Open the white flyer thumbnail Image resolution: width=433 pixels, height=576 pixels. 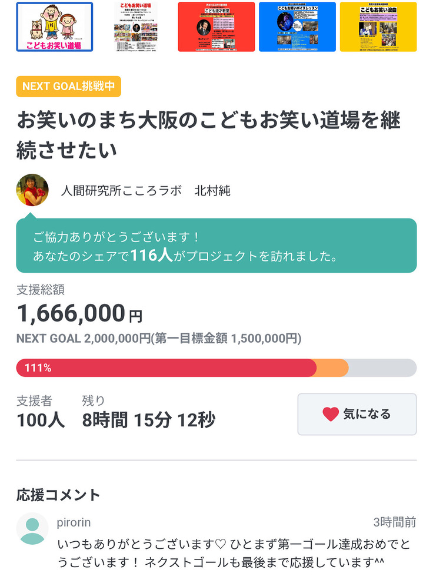point(135,27)
